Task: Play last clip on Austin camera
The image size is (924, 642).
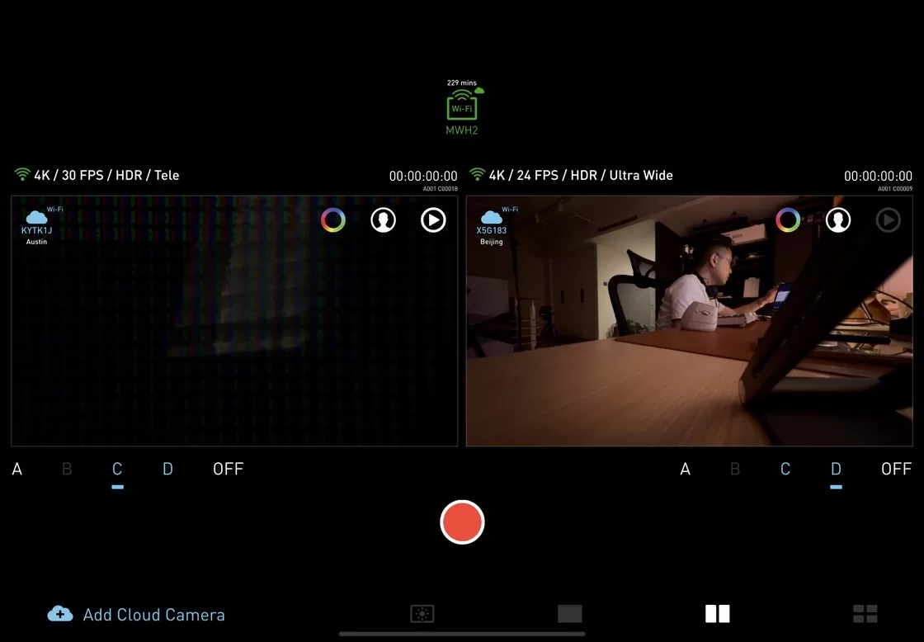Action: (433, 220)
